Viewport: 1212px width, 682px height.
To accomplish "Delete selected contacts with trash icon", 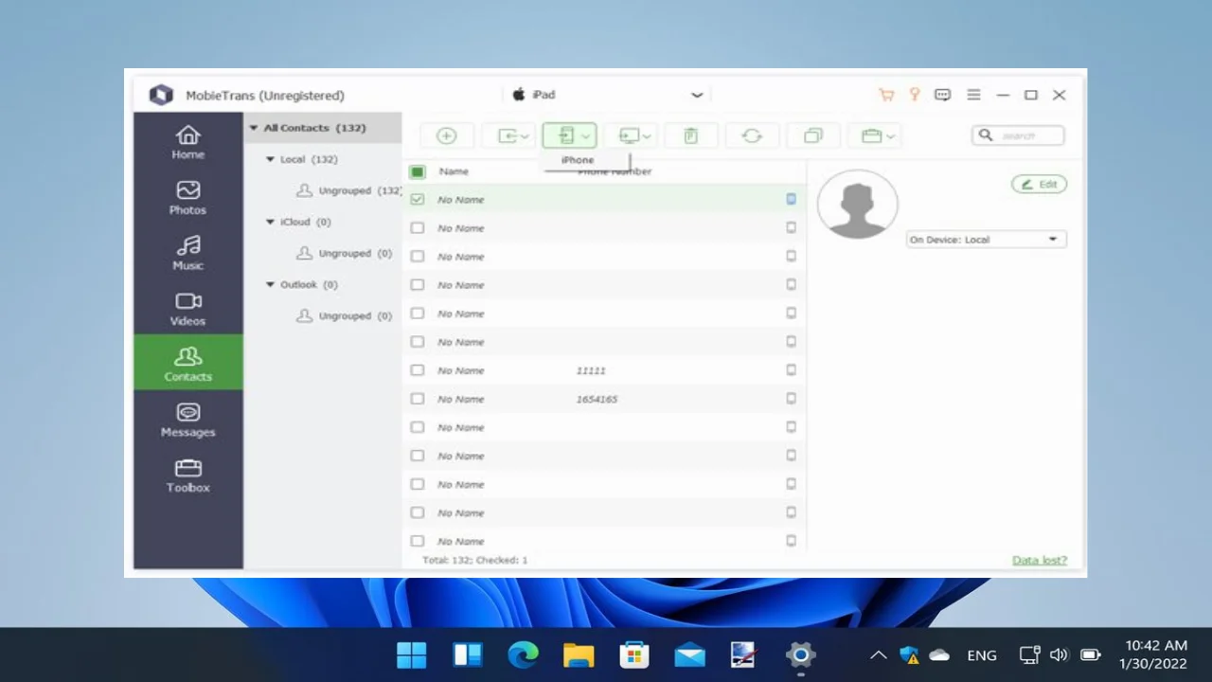I will (690, 136).
